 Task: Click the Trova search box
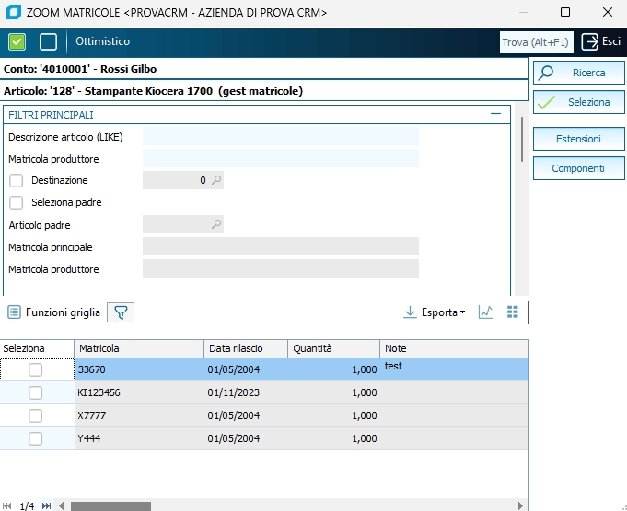(x=536, y=42)
